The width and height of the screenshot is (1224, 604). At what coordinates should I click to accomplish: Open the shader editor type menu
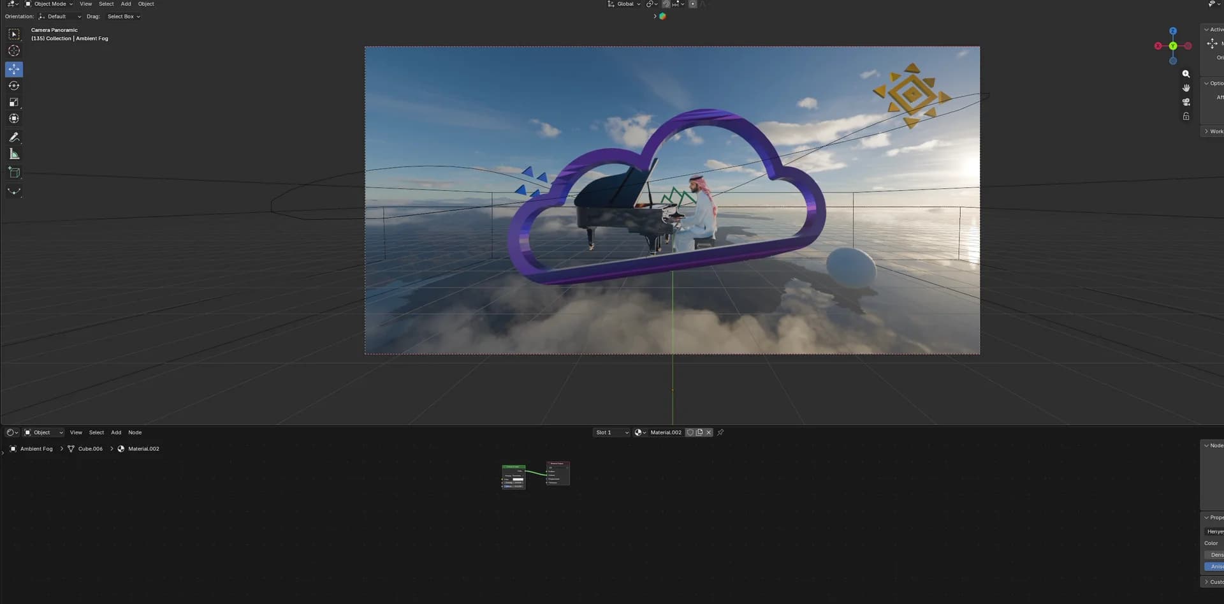pyautogui.click(x=12, y=432)
